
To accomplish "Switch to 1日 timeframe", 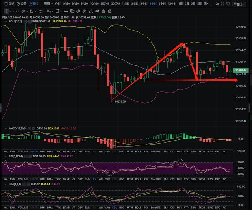I will click(x=180, y=4).
